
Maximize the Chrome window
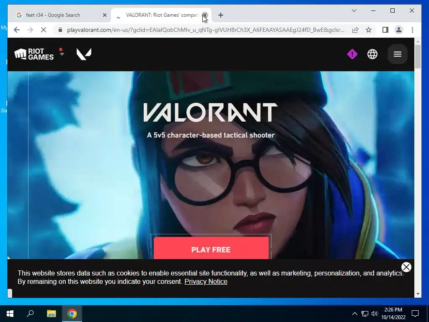[392, 10]
